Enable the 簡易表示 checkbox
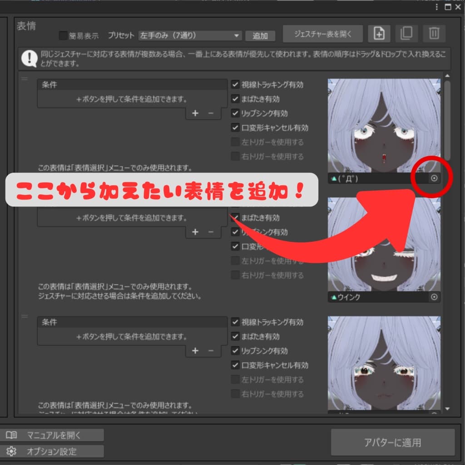This screenshot has height=465, width=465. (63, 35)
